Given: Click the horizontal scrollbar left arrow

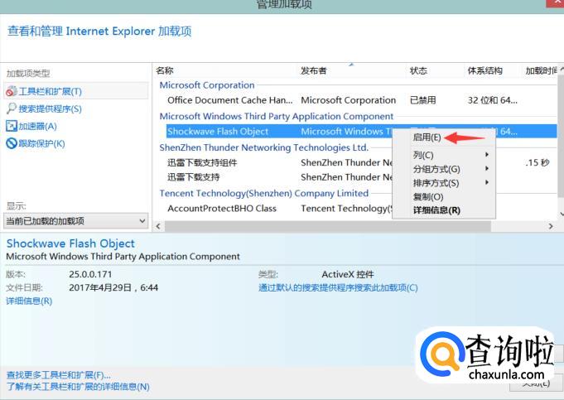Looking at the screenshot, I should (158, 226).
